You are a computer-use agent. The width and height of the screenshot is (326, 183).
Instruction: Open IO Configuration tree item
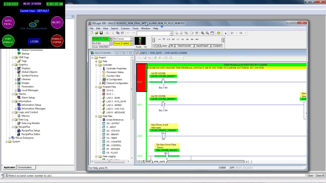(x=114, y=80)
